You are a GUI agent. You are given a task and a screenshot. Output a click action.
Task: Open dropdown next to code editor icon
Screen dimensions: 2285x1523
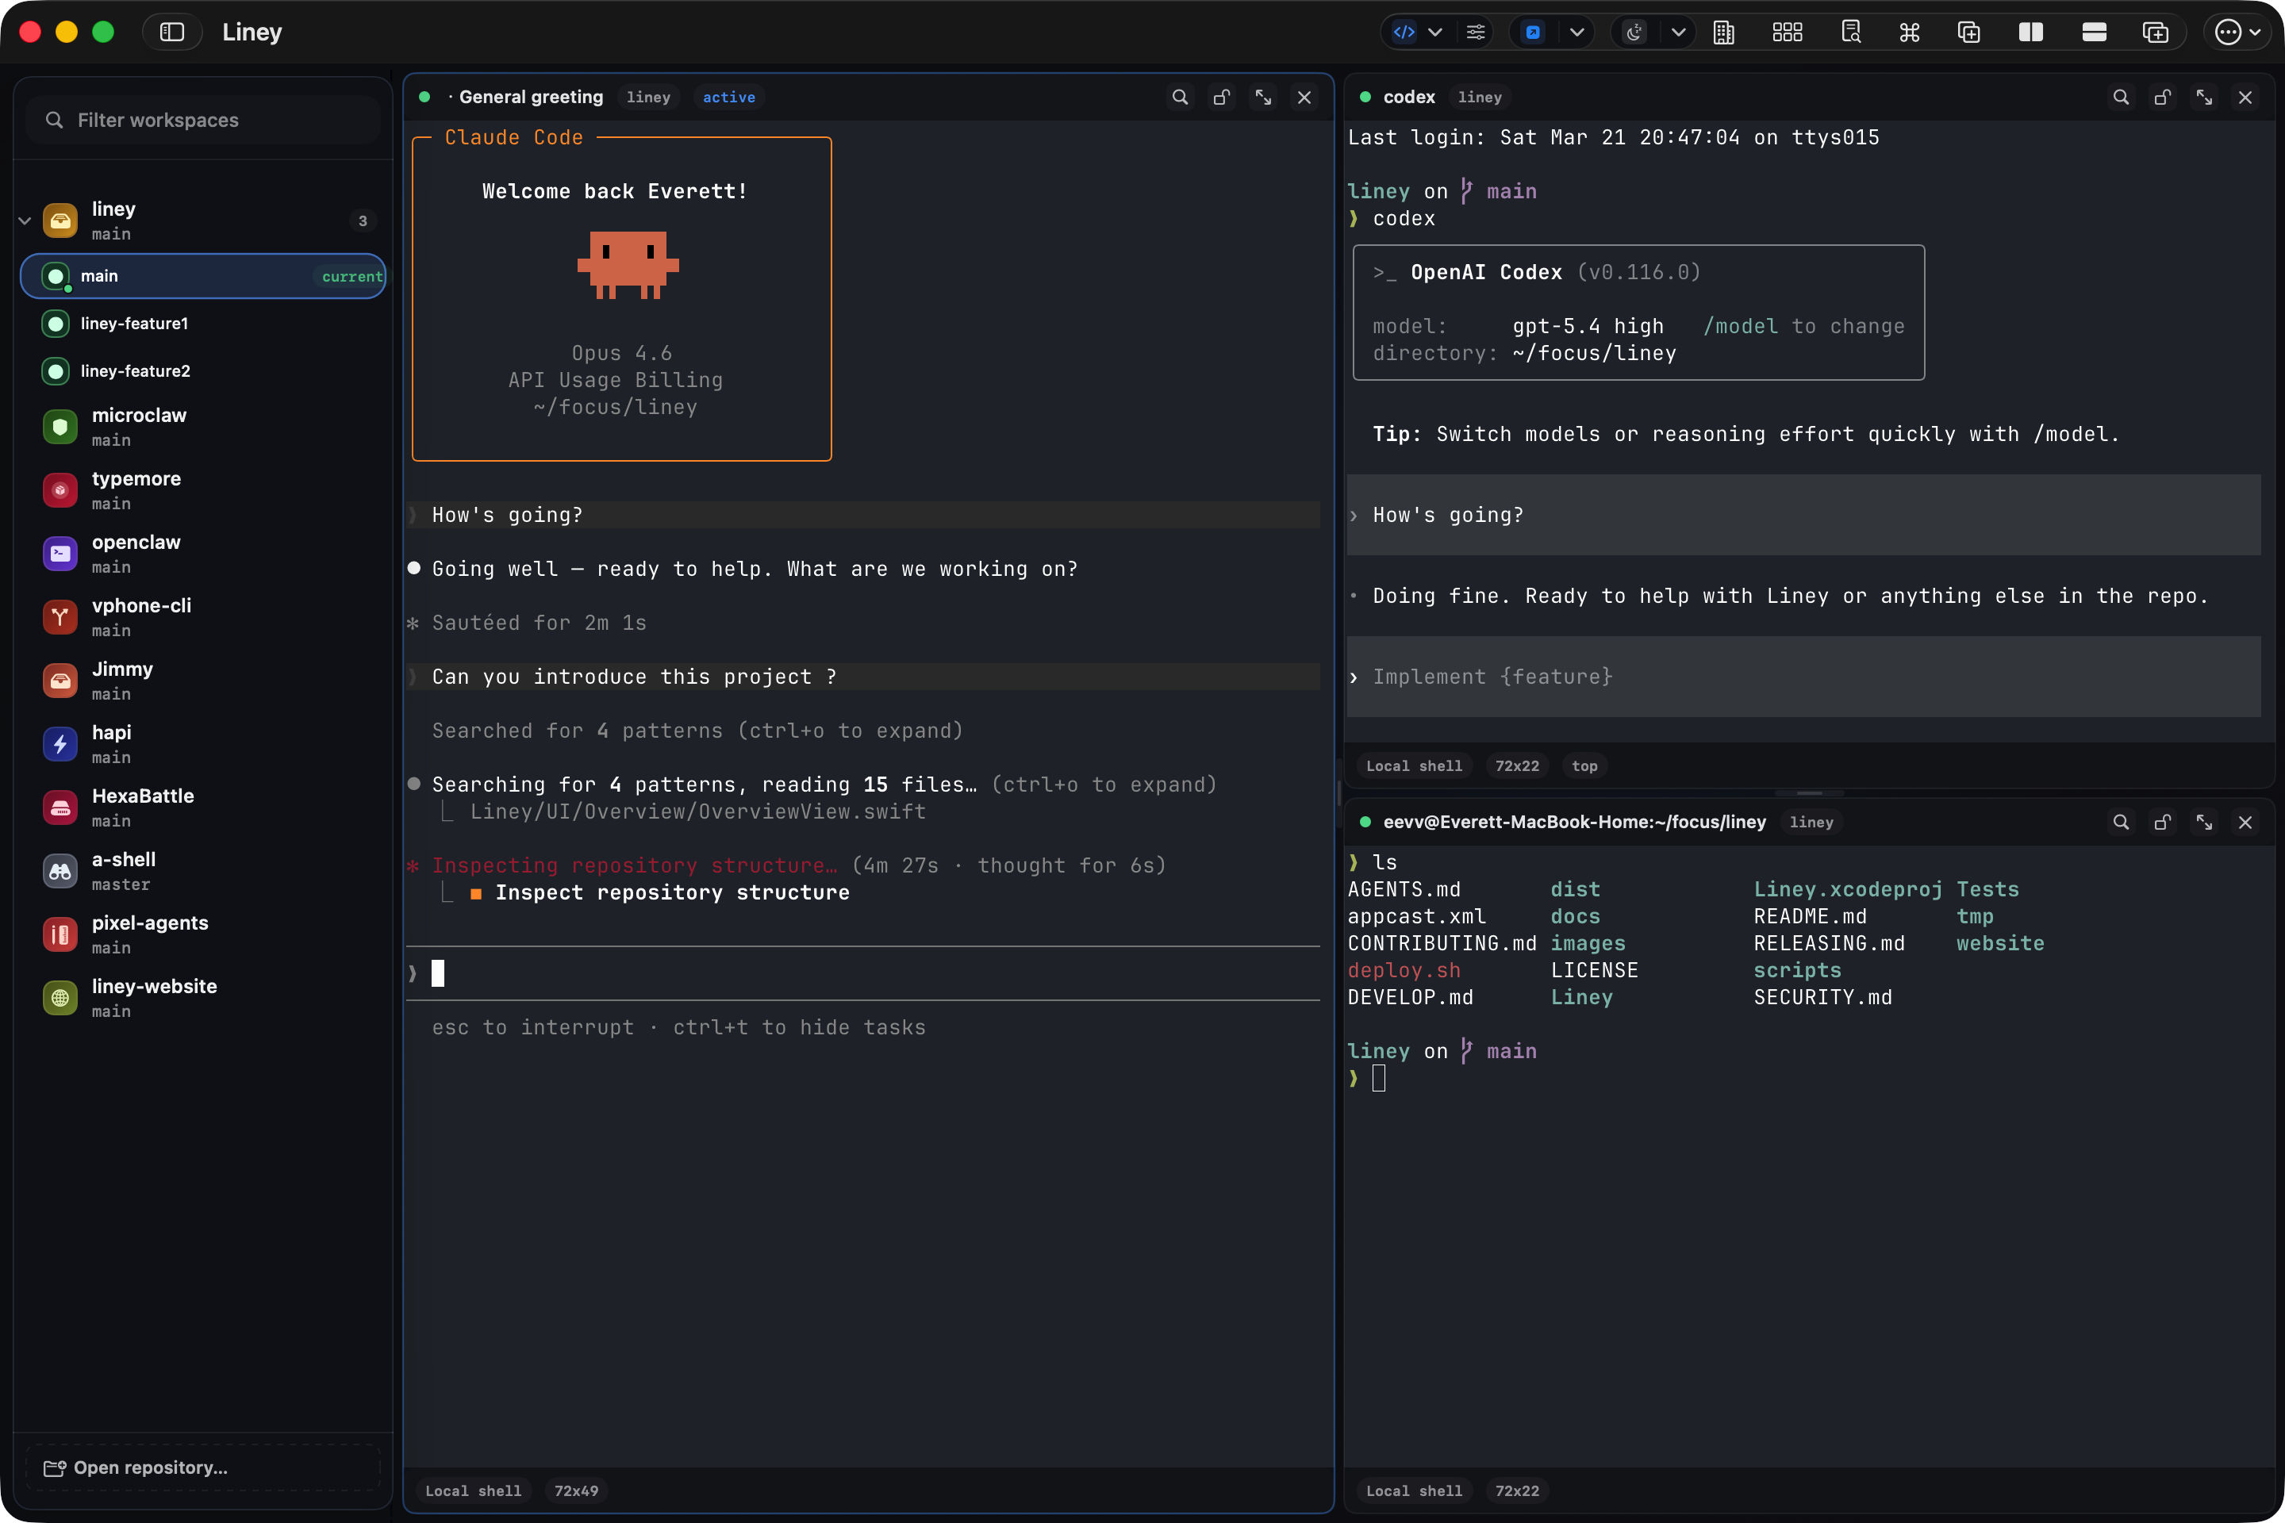[1435, 32]
